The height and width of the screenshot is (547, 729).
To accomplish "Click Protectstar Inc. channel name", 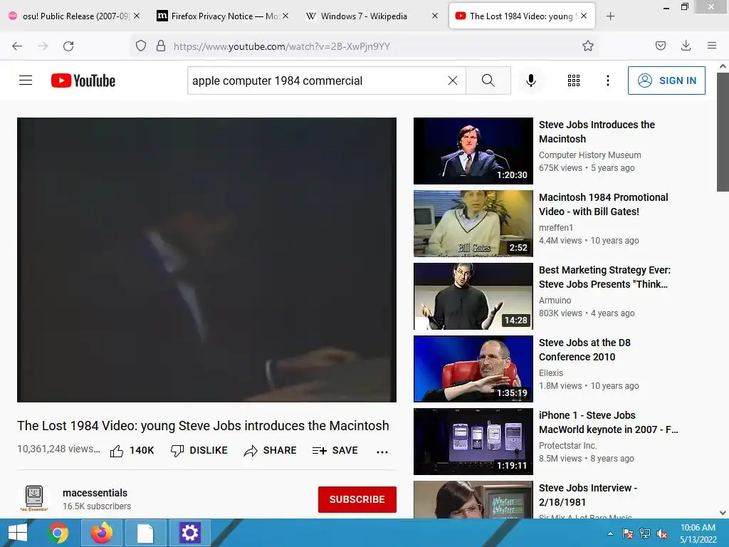I will coord(567,446).
